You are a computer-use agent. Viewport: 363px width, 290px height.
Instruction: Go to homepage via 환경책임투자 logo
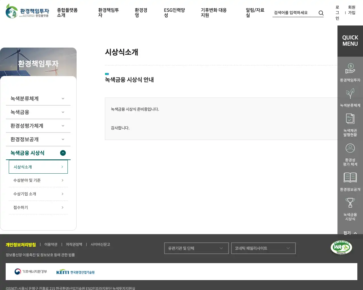click(28, 12)
